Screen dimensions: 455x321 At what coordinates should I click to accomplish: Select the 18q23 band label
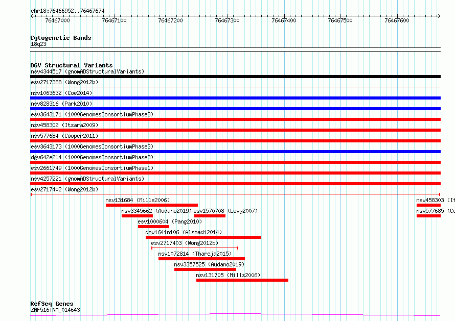[x=38, y=44]
